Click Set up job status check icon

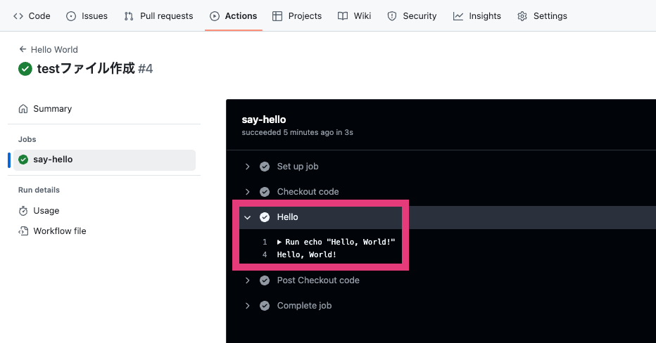point(265,167)
